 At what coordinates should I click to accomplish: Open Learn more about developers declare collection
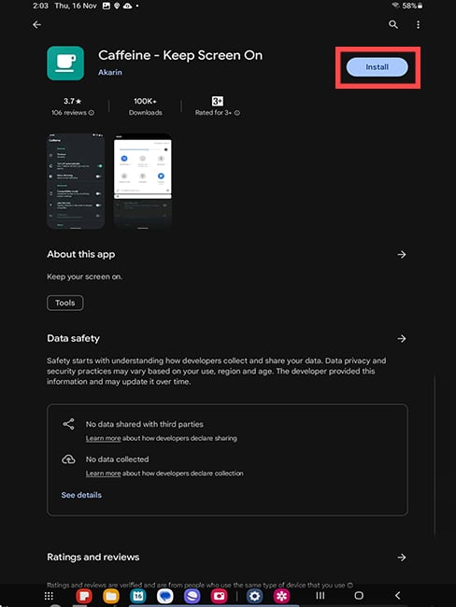click(x=103, y=473)
